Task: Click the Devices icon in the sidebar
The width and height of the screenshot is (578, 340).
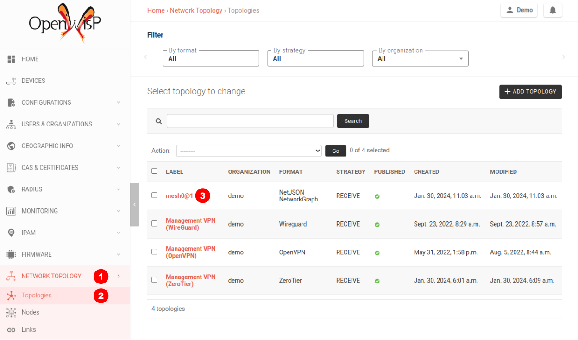Action: tap(11, 81)
